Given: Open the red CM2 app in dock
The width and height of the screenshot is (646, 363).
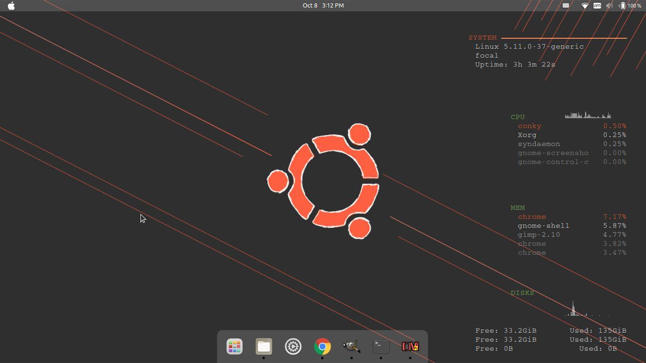Looking at the screenshot, I should point(410,346).
